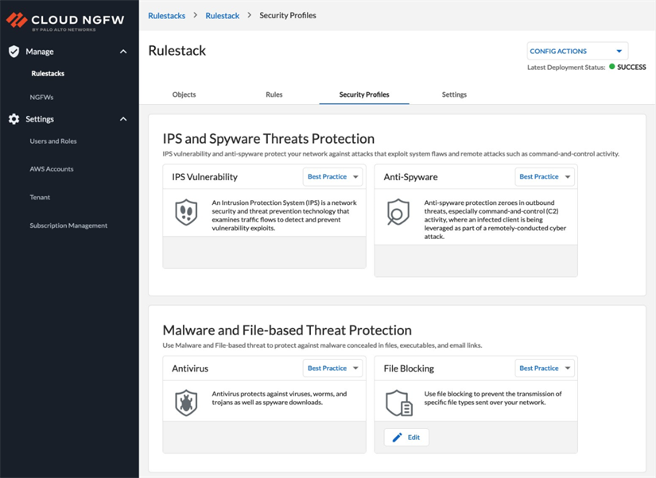Switch to the Rules tab
This screenshot has width=656, height=478.
pyautogui.click(x=274, y=94)
